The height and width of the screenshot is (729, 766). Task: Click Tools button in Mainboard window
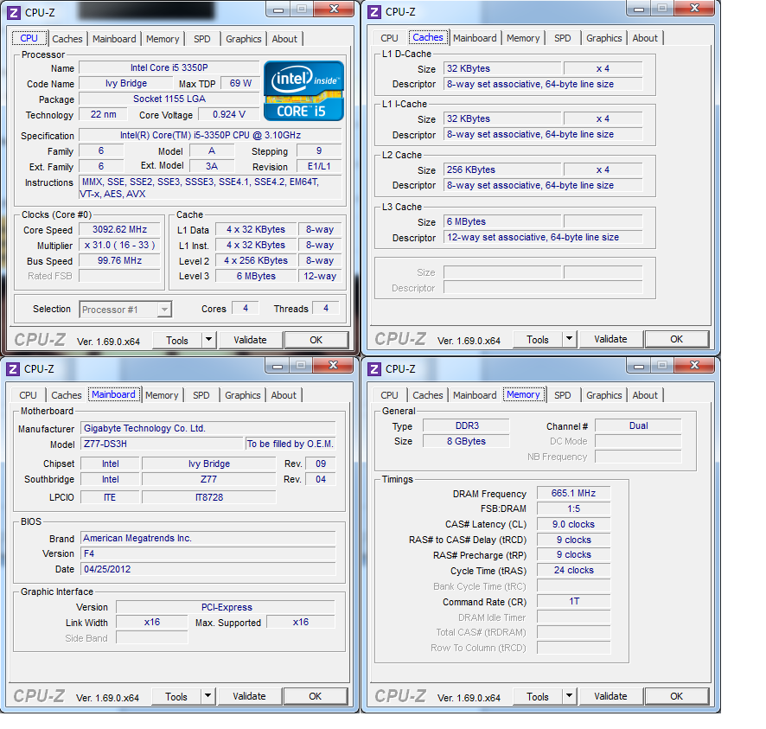(176, 696)
